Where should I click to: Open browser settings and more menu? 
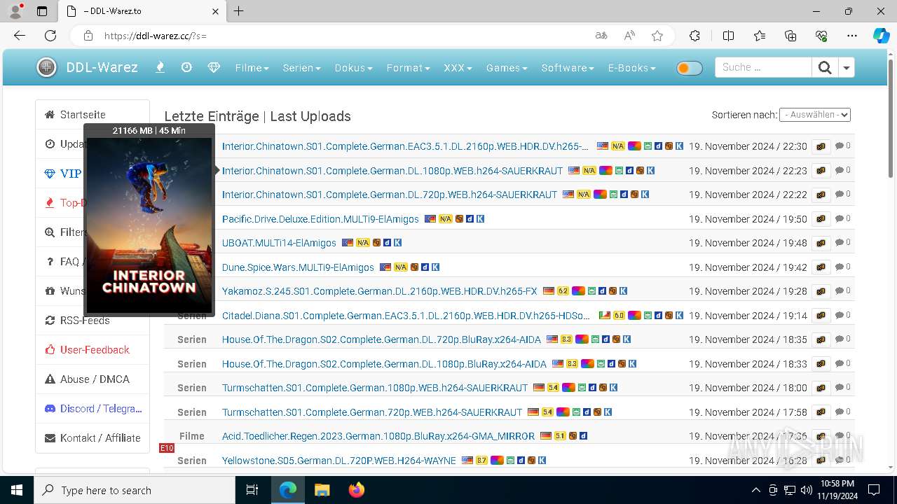click(x=851, y=36)
